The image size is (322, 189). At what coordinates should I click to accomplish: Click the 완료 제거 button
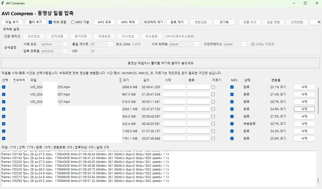point(177,22)
